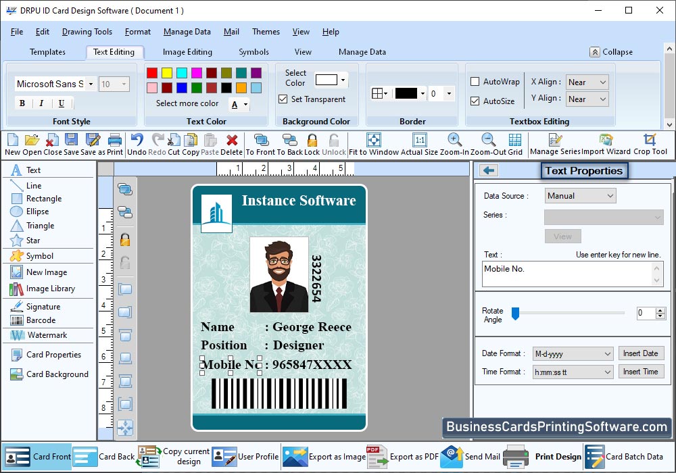Open the Themes menu
676x473 pixels.
pyautogui.click(x=266, y=32)
